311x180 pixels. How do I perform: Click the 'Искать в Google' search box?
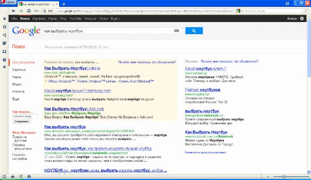coord(274,11)
